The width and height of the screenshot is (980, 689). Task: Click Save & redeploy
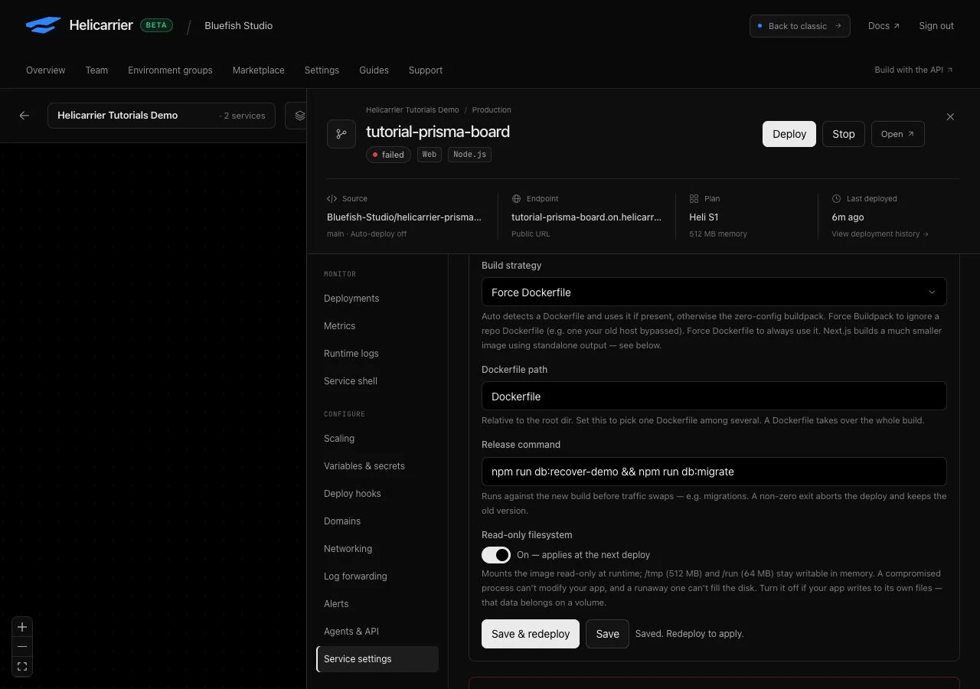coord(531,634)
